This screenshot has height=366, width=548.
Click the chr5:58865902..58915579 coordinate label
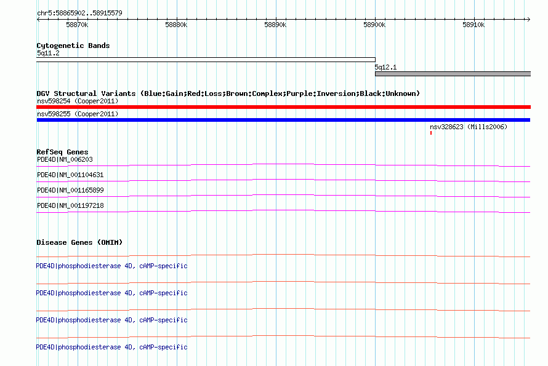(x=79, y=14)
